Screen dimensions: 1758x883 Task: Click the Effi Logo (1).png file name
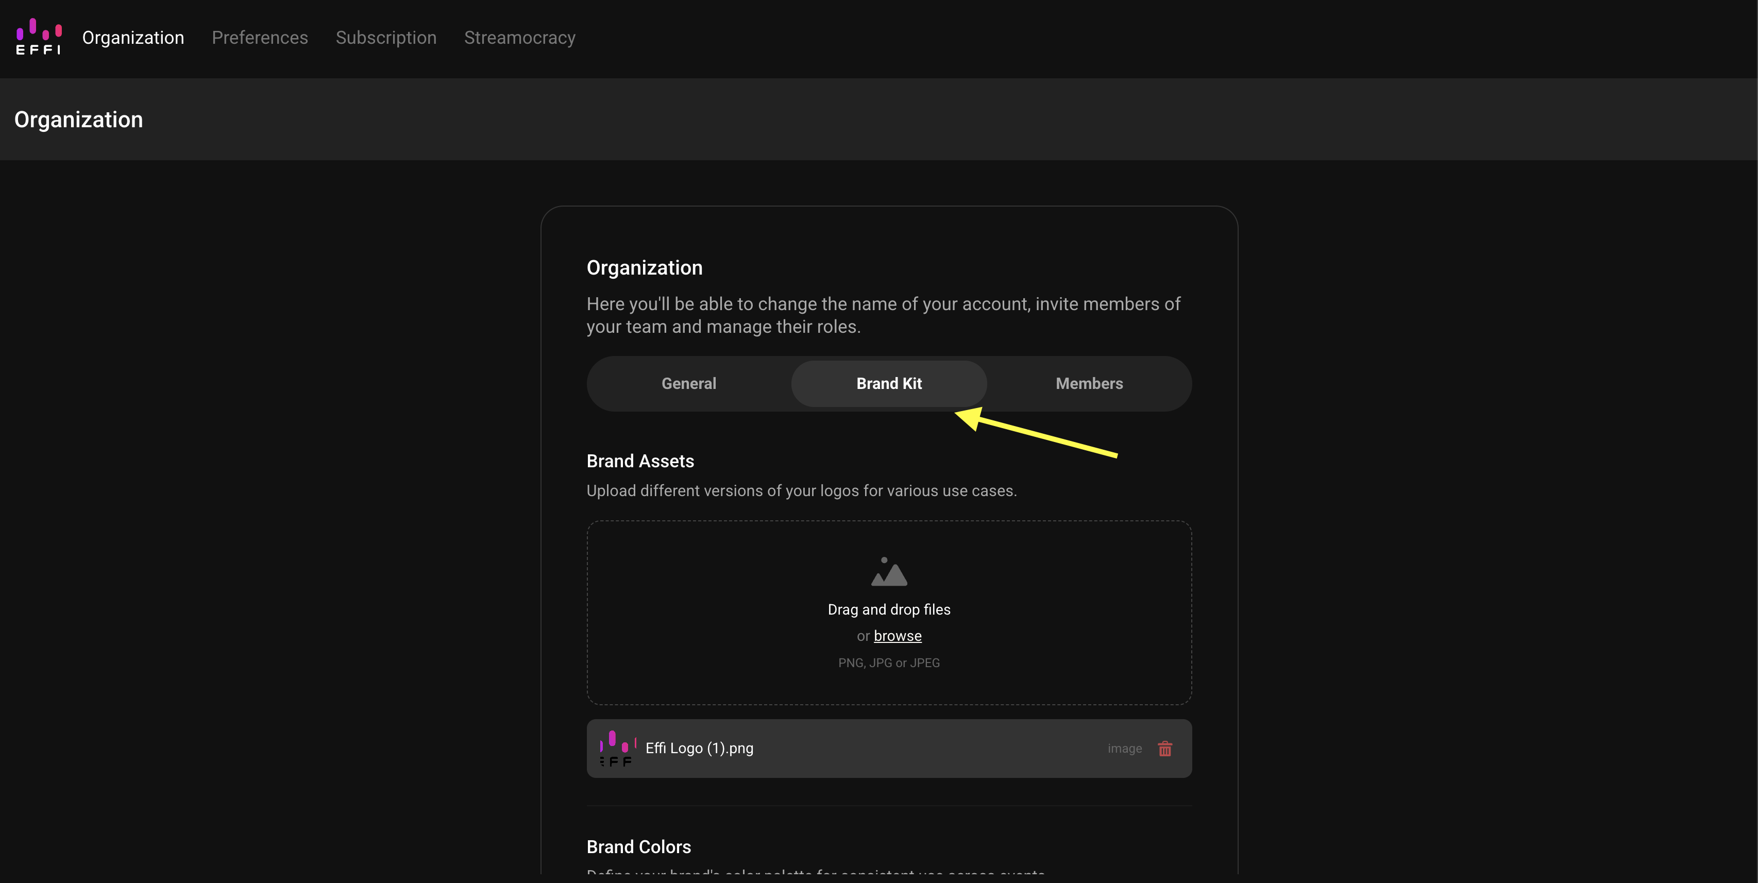tap(699, 749)
